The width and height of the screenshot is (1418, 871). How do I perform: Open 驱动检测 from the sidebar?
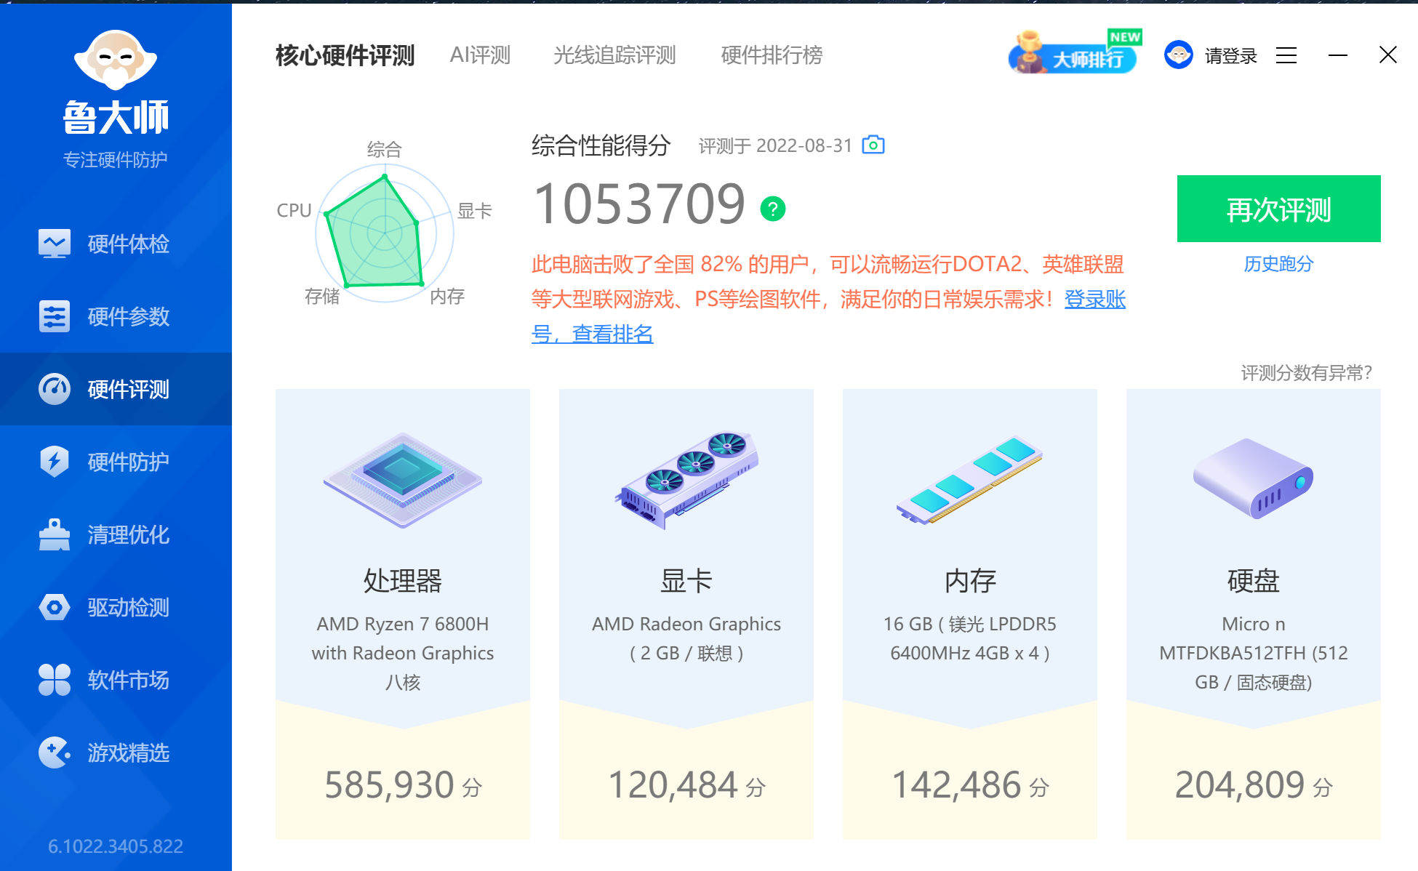pos(116,607)
